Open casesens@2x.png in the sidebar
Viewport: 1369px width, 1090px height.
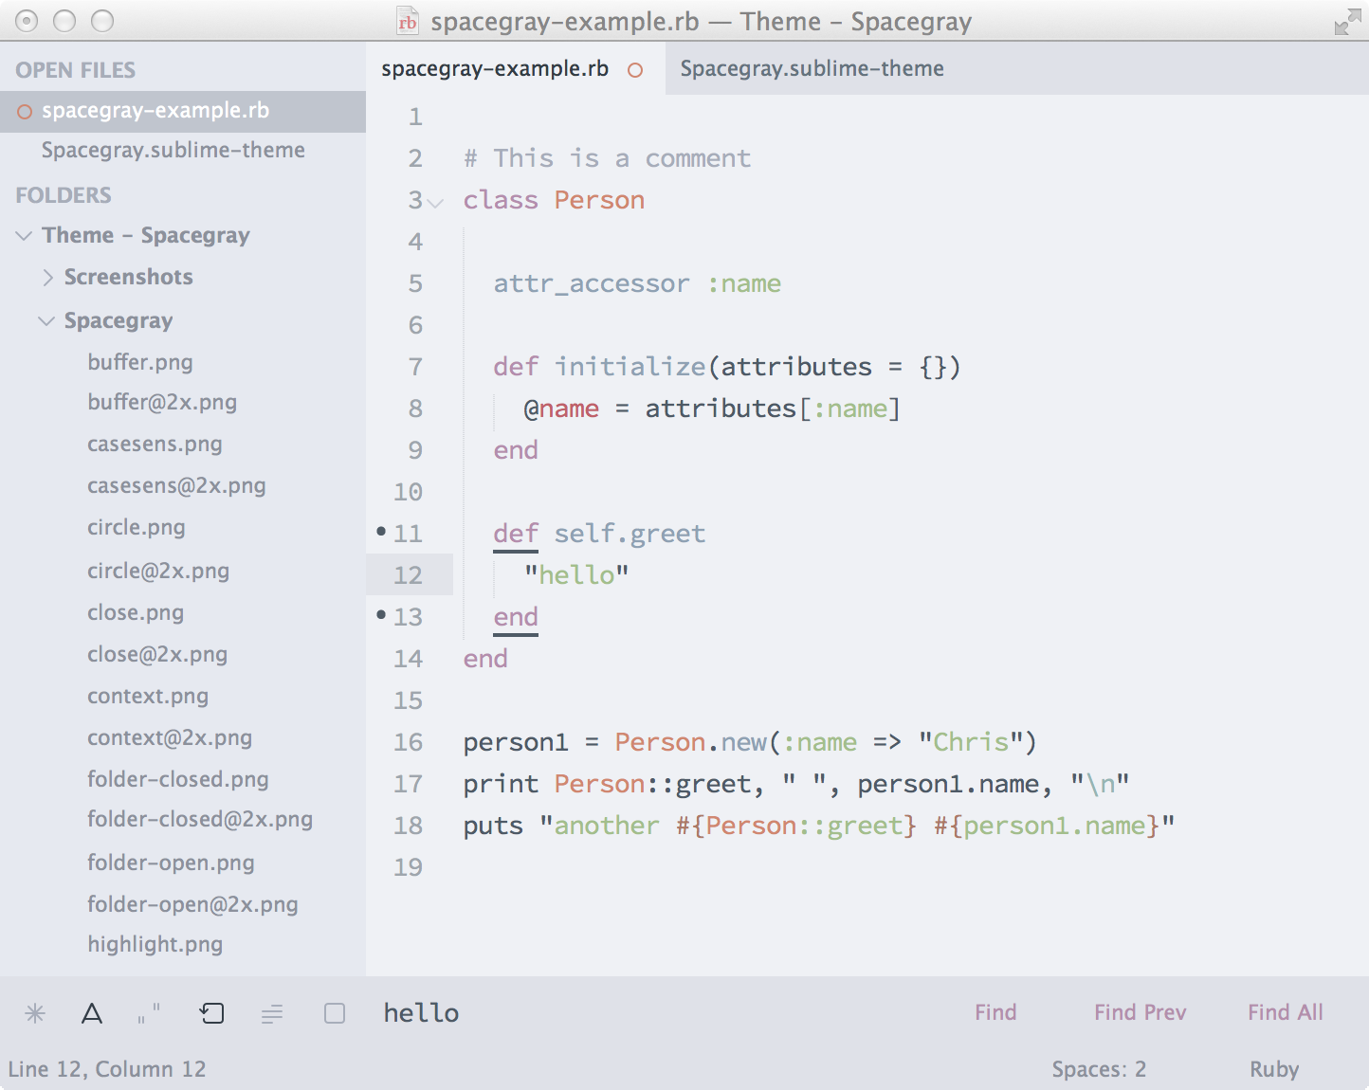[176, 485]
